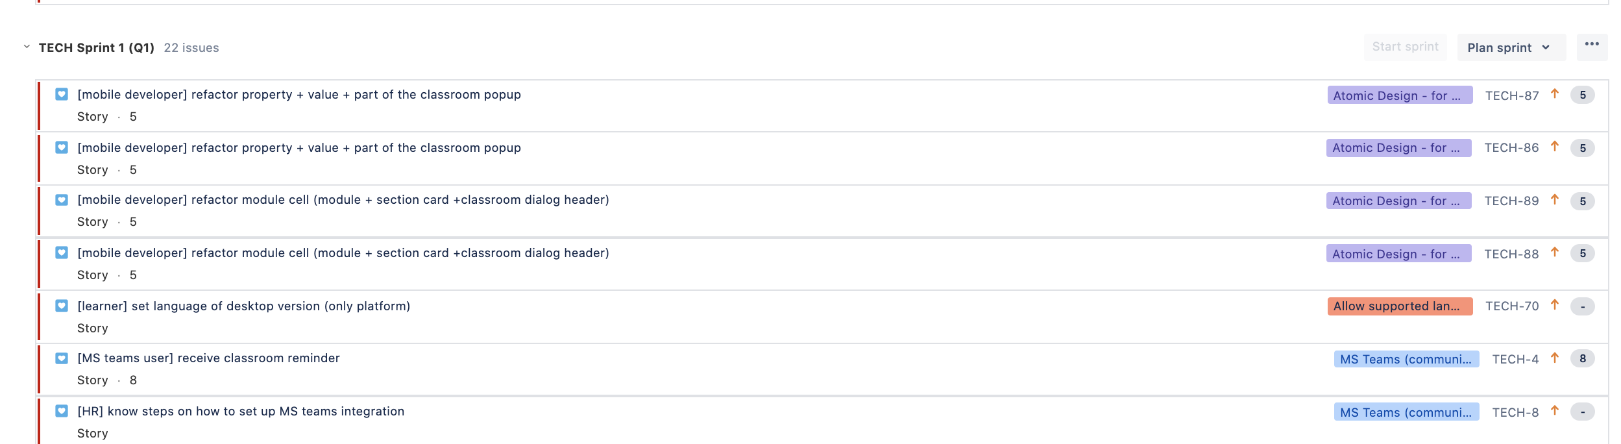This screenshot has width=1621, height=444.
Task: Select the issue set language of desktop version
Action: pos(823,317)
